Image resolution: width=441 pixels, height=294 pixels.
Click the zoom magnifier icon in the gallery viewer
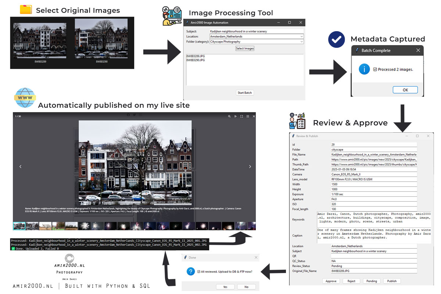pyautogui.click(x=229, y=116)
